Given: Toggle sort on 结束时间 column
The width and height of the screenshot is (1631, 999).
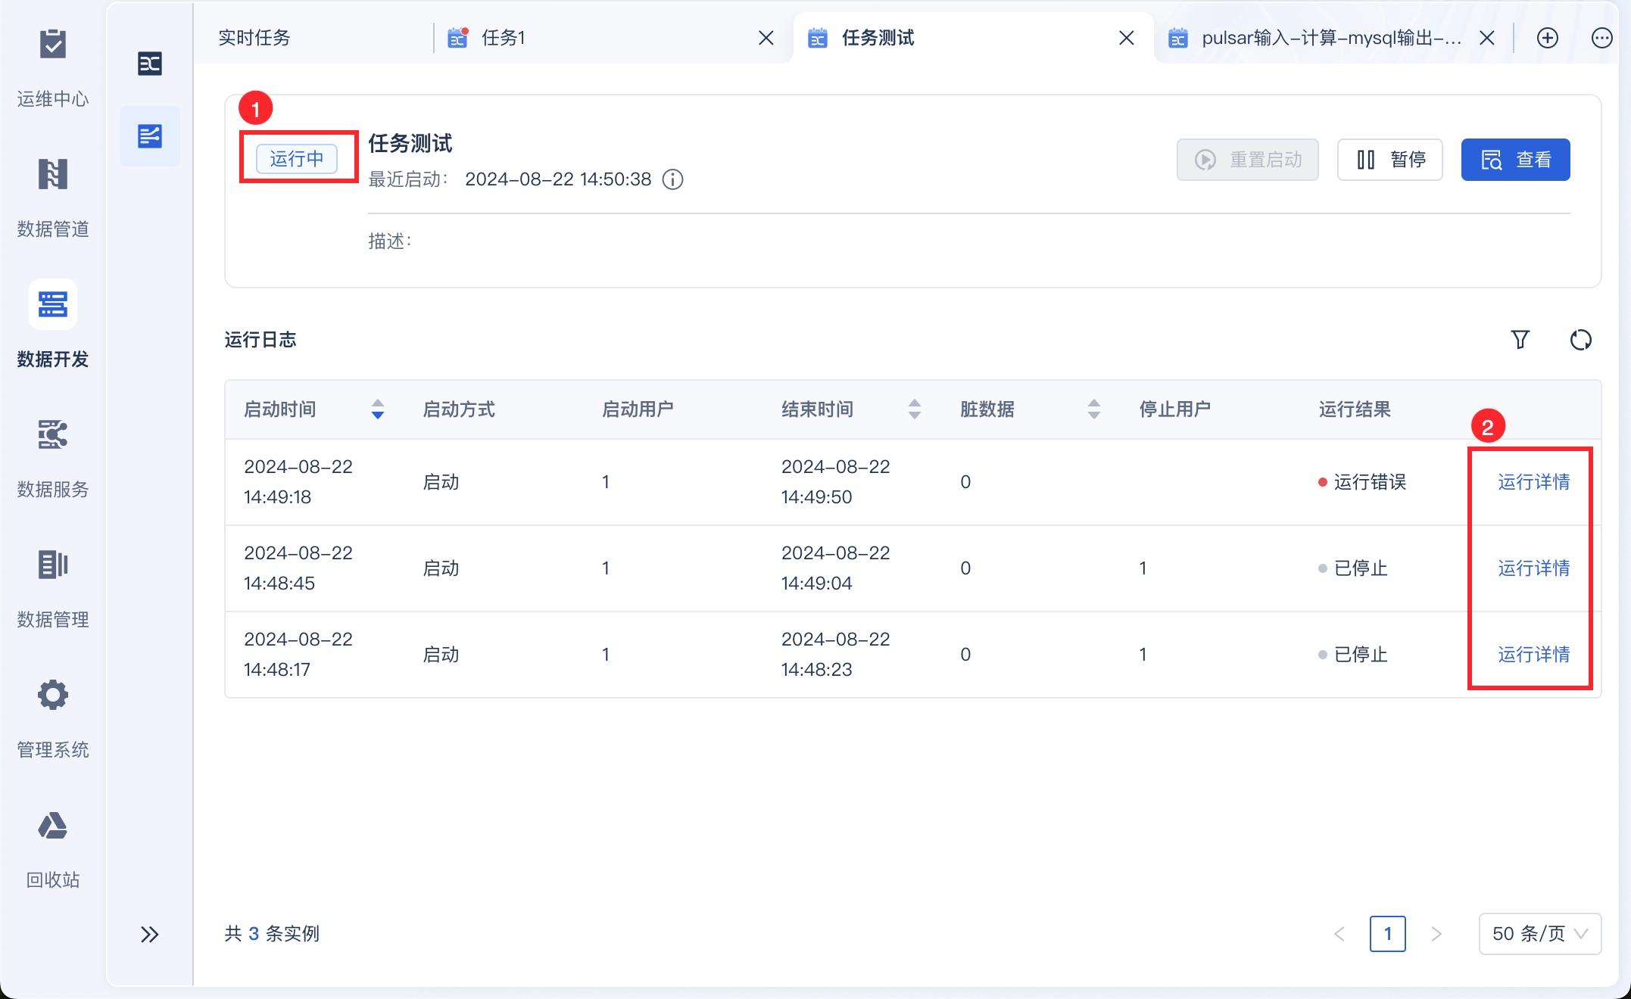Looking at the screenshot, I should click(x=915, y=409).
